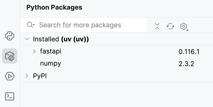Select the PyPI row label
Screen dimensions: 213x107
pos(40,76)
